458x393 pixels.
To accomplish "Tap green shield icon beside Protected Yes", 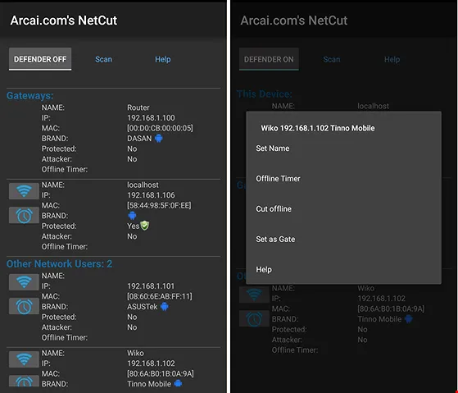I will pos(144,226).
